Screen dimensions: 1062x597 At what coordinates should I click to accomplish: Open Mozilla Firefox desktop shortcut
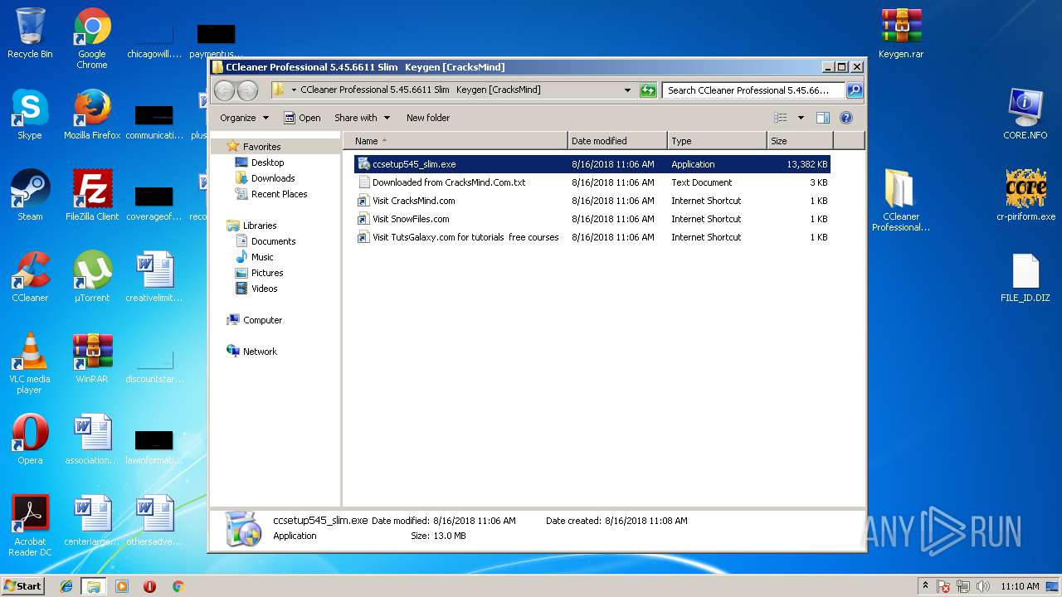tap(92, 114)
